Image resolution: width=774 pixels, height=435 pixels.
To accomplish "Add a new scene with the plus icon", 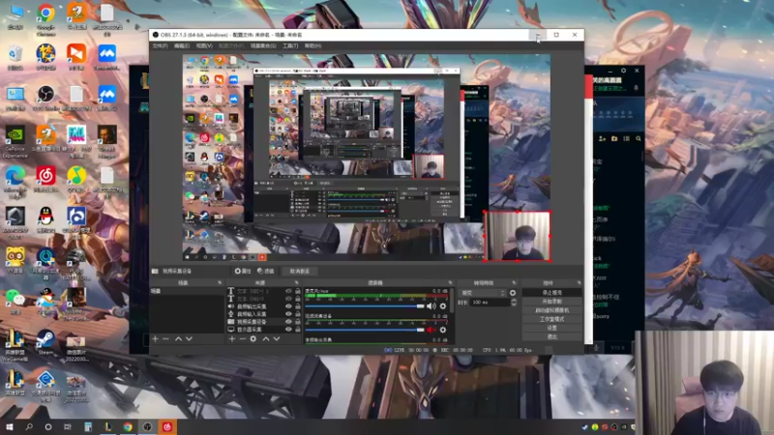I will coord(155,339).
